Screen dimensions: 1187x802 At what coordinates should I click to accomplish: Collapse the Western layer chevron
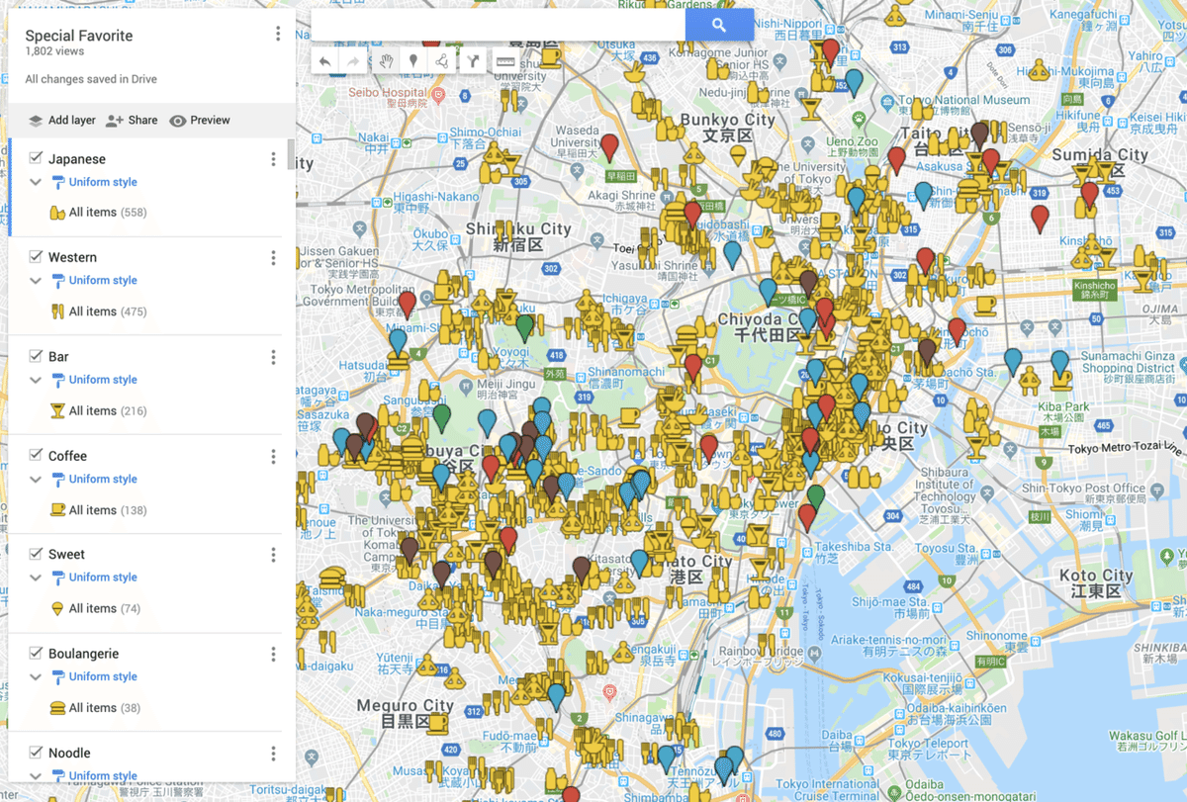pyautogui.click(x=36, y=281)
